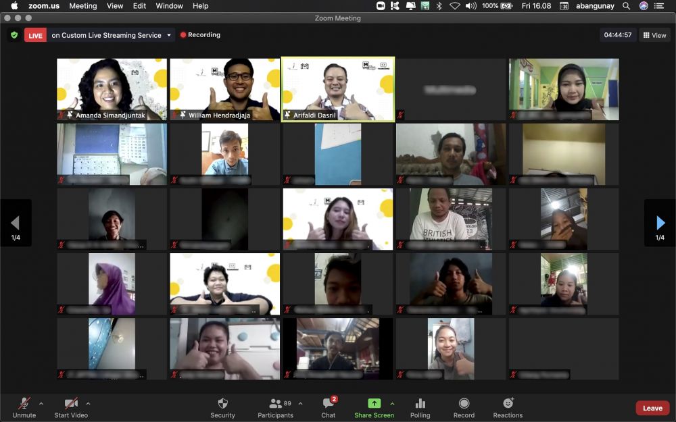
Task: Expand the video options arrow beside Start Video
Action: tap(88, 404)
